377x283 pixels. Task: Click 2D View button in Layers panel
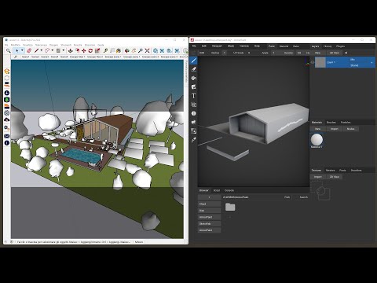point(335,53)
